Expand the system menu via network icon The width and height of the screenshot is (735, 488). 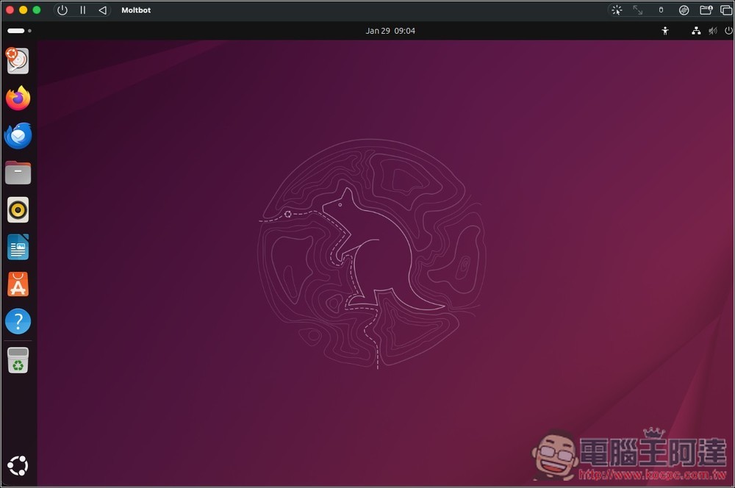click(696, 31)
